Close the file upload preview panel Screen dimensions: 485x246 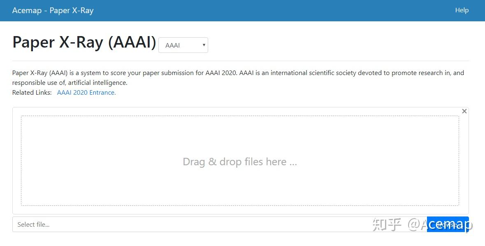coord(464,111)
